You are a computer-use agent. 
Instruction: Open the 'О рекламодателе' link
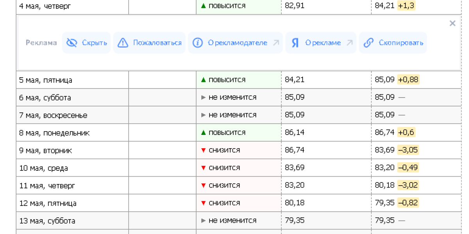point(237,43)
